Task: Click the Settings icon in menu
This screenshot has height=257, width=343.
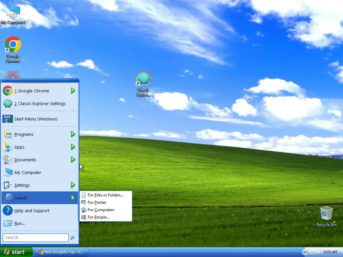Action: tap(8, 185)
